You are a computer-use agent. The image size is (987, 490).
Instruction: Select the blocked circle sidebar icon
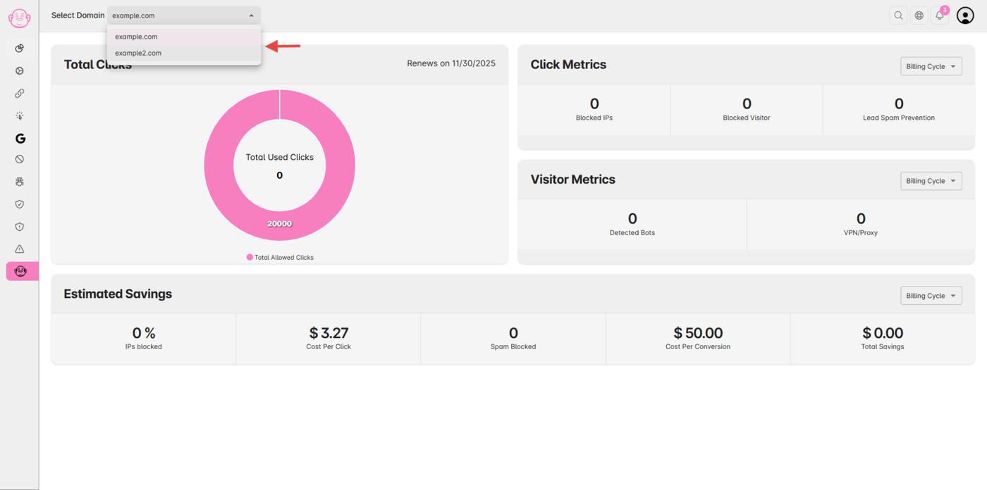tap(20, 159)
